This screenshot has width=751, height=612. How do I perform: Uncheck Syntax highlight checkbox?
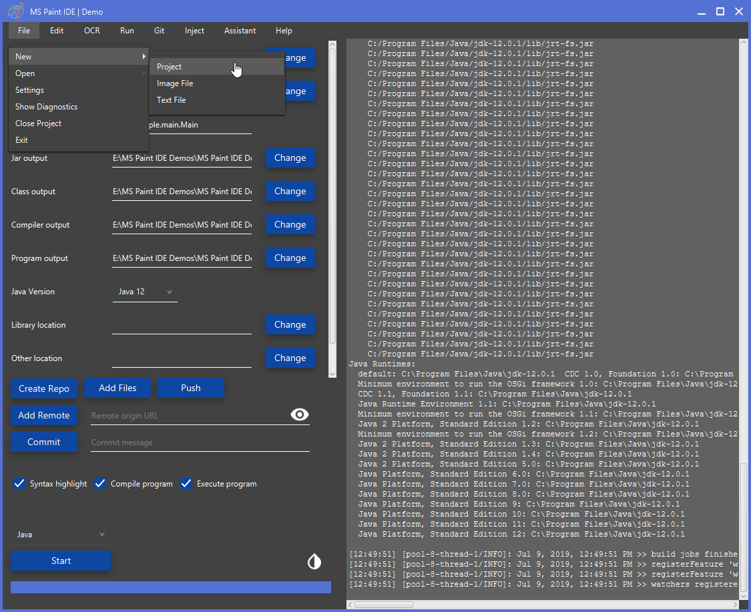pyautogui.click(x=19, y=483)
